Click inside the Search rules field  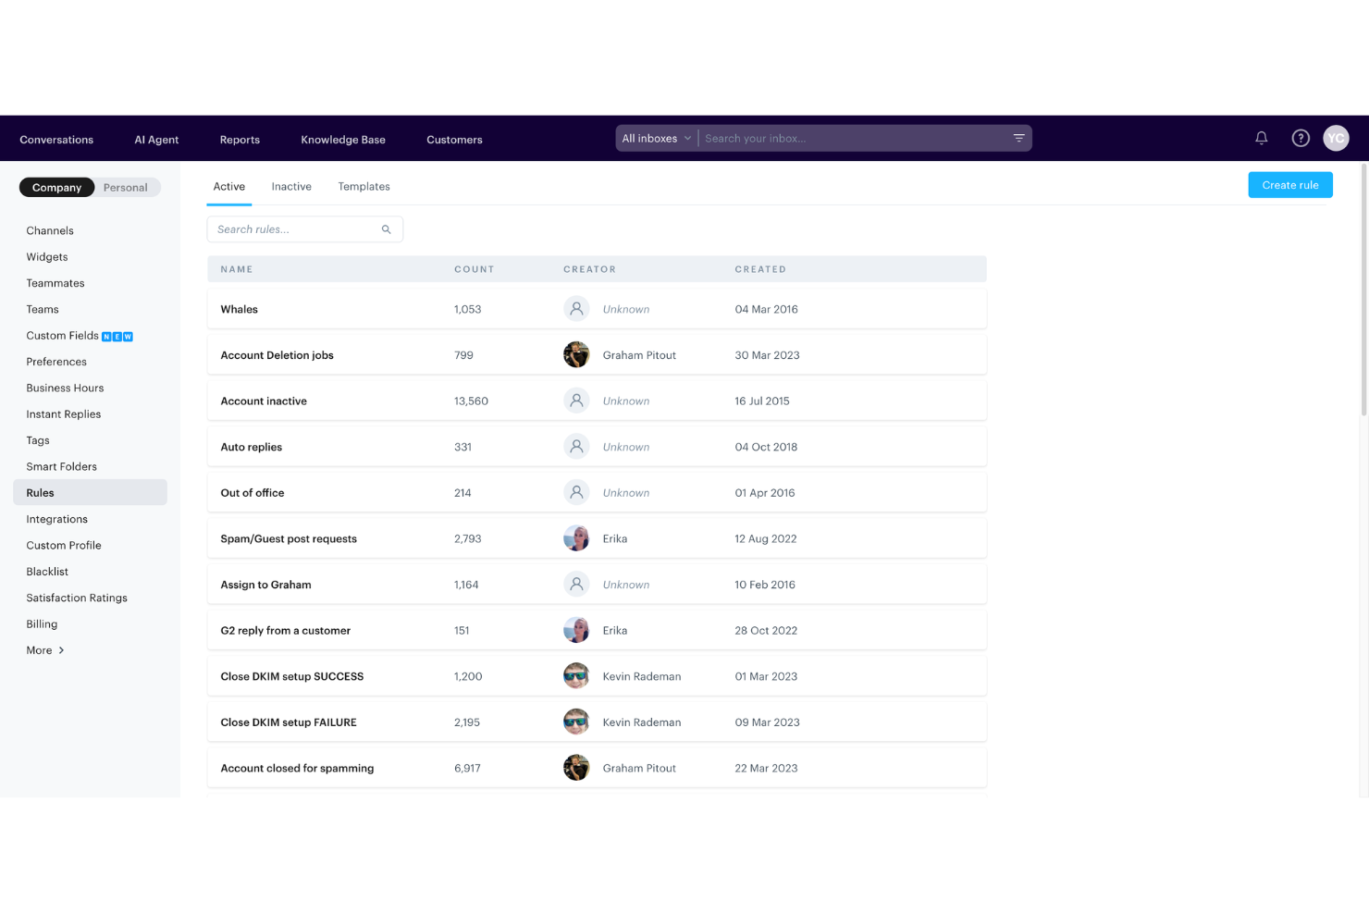click(x=287, y=228)
